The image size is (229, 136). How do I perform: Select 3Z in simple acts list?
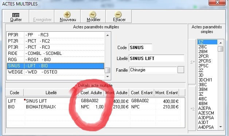[207, 94]
